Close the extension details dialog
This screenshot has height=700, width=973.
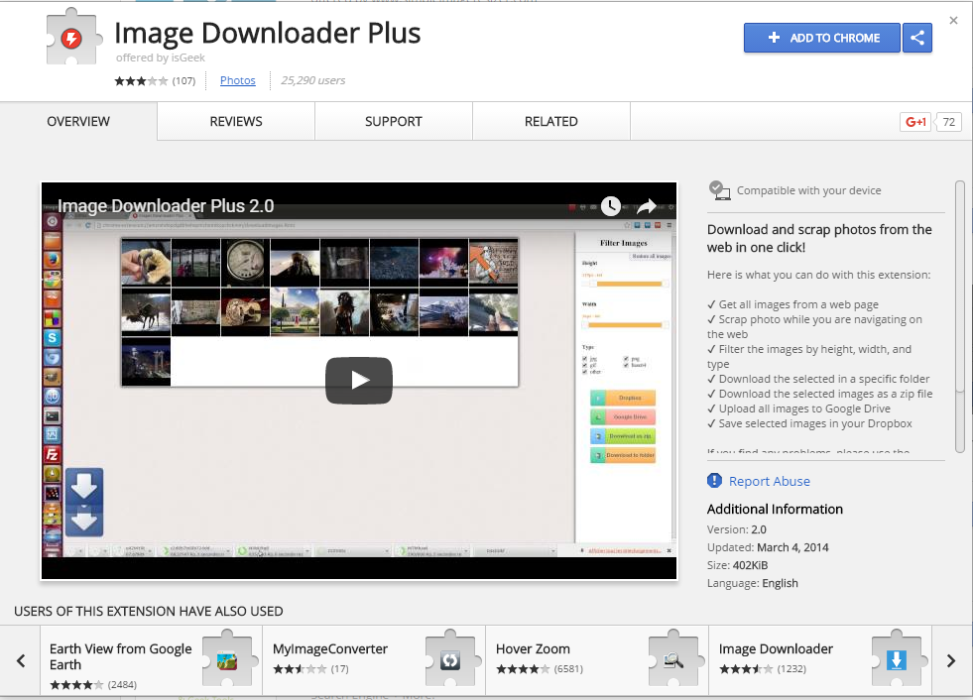pos(954,21)
